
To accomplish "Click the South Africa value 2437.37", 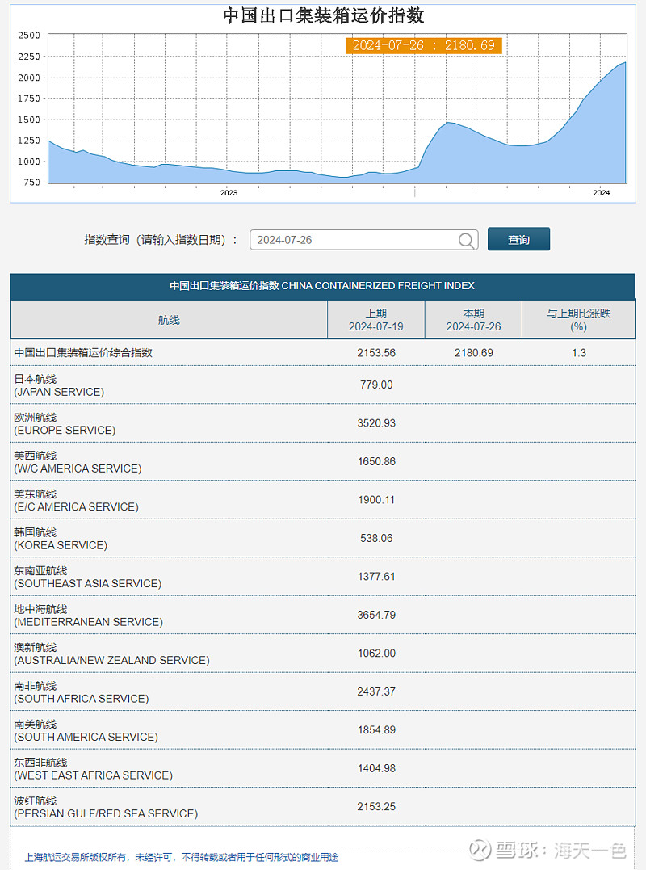I will tap(376, 691).
